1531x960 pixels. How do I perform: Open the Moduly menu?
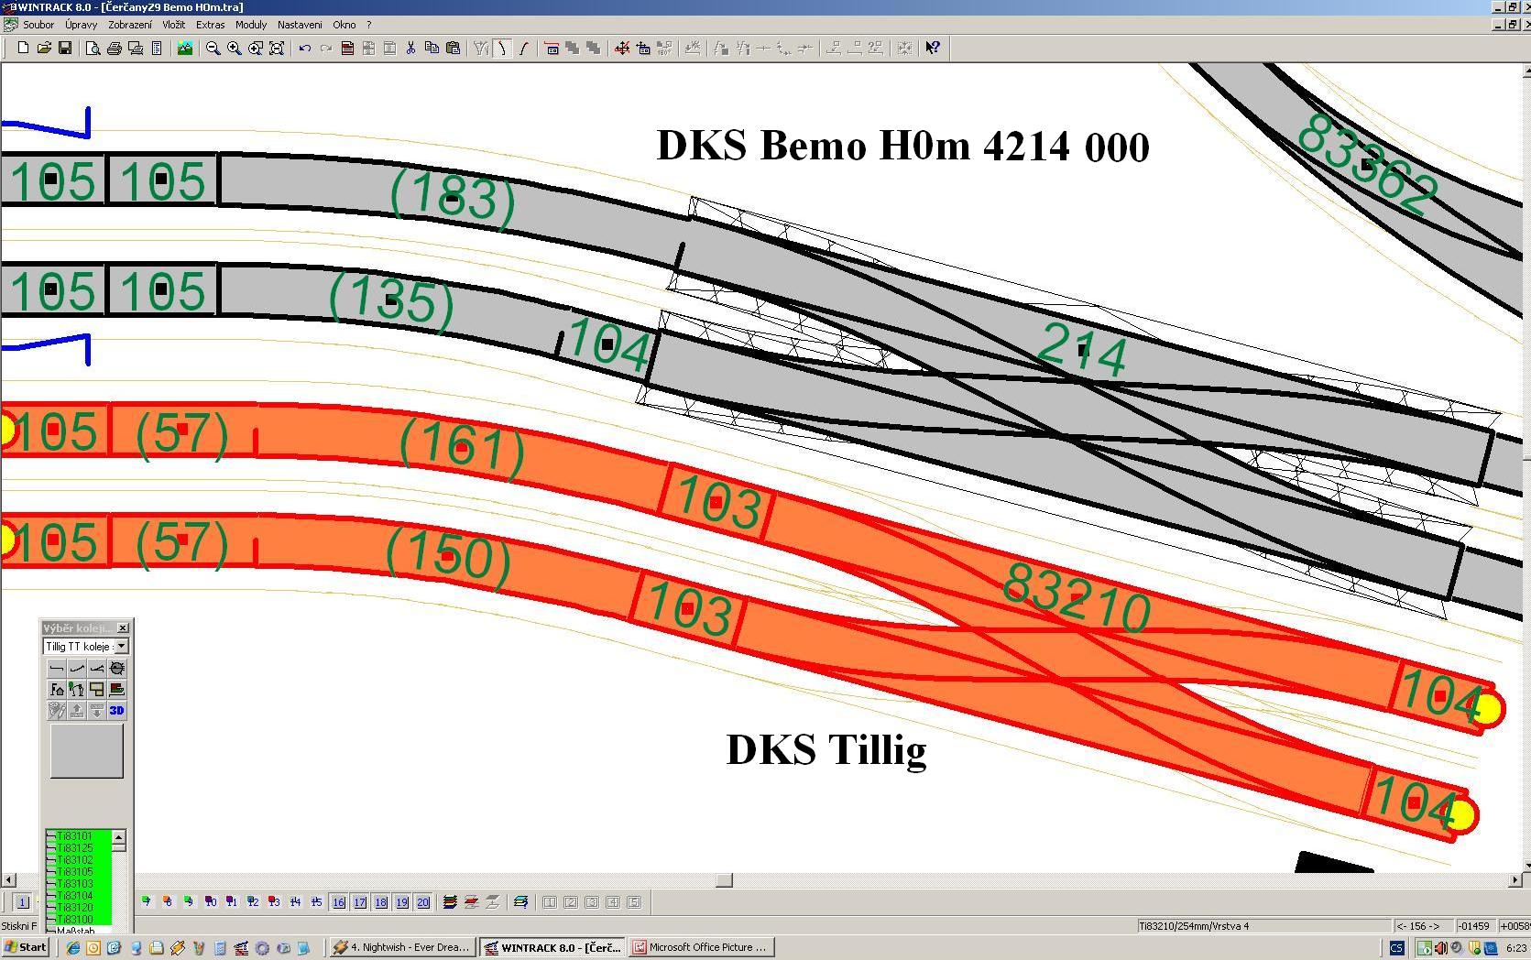click(x=251, y=25)
